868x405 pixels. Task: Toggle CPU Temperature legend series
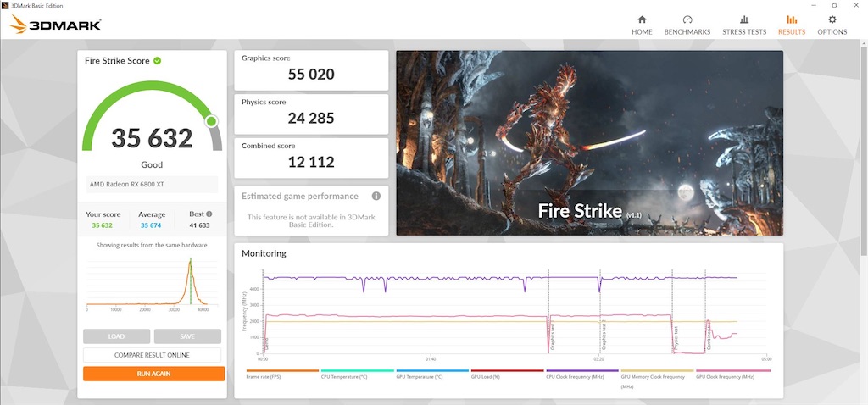[x=358, y=374]
